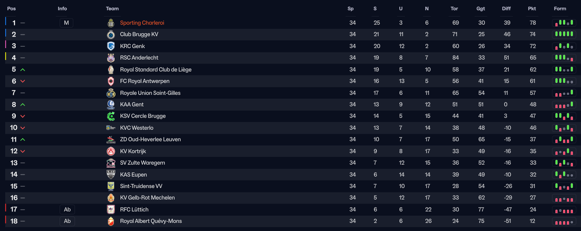Sort table by Pkt column header
This screenshot has width=581, height=231.
point(532,9)
